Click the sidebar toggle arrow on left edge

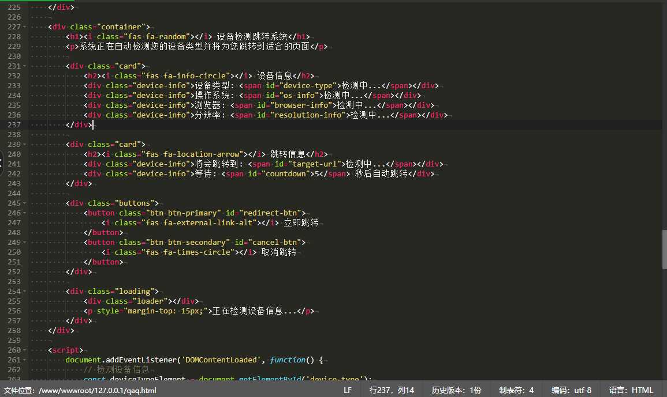coord(2,164)
